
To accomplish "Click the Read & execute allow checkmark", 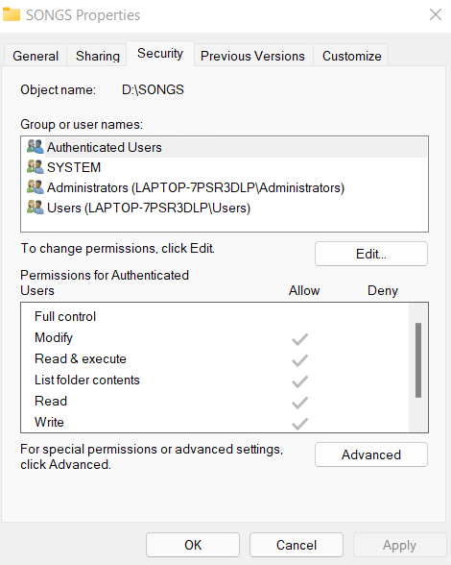I will point(299,360).
